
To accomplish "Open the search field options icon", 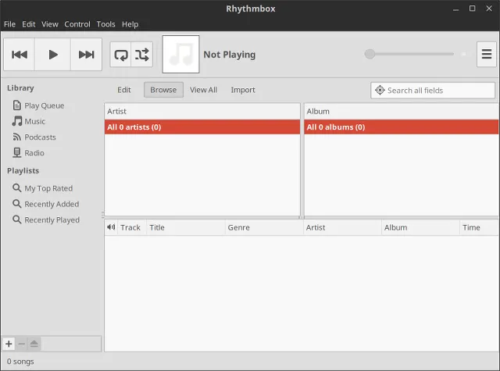I will click(x=380, y=91).
